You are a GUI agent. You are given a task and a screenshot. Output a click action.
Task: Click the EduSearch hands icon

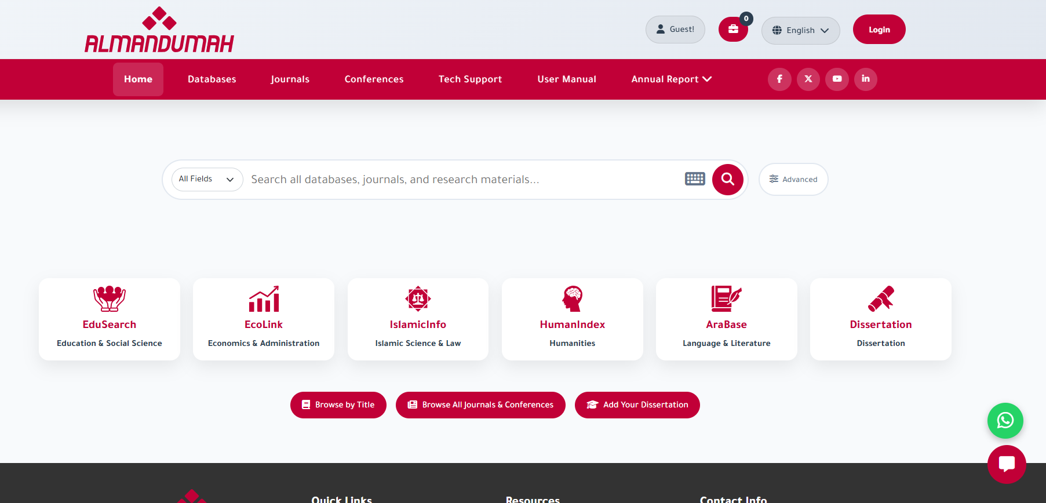tap(110, 299)
